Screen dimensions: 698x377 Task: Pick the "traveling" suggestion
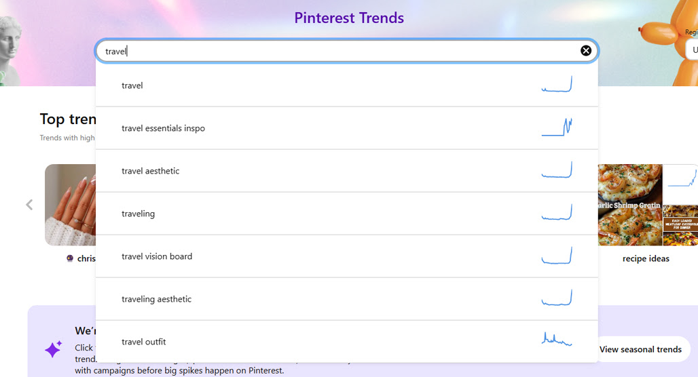(x=347, y=214)
